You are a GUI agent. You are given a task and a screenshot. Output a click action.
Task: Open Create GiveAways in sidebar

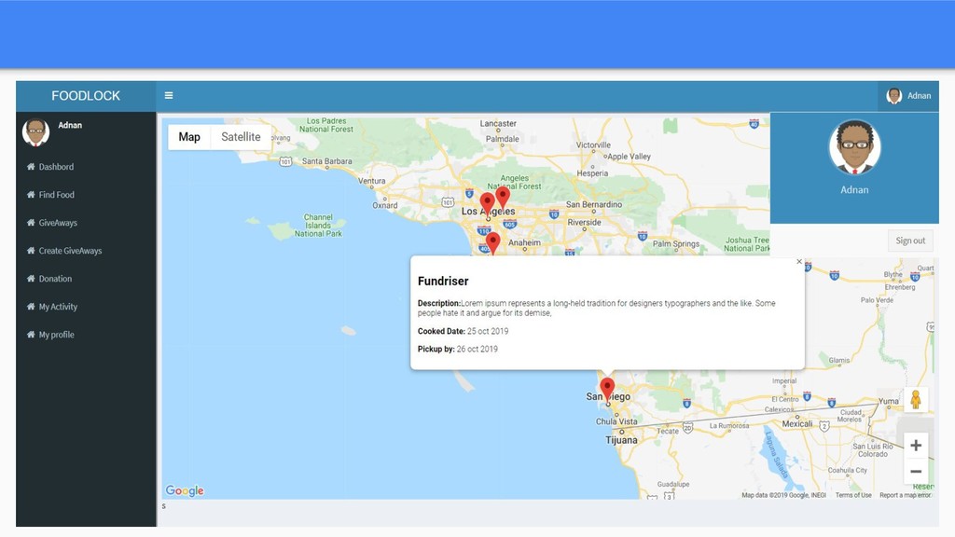click(x=70, y=251)
